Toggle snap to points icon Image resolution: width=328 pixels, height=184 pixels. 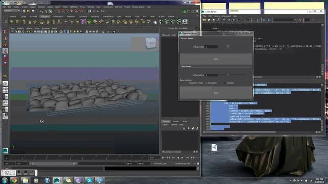(x=67, y=11)
